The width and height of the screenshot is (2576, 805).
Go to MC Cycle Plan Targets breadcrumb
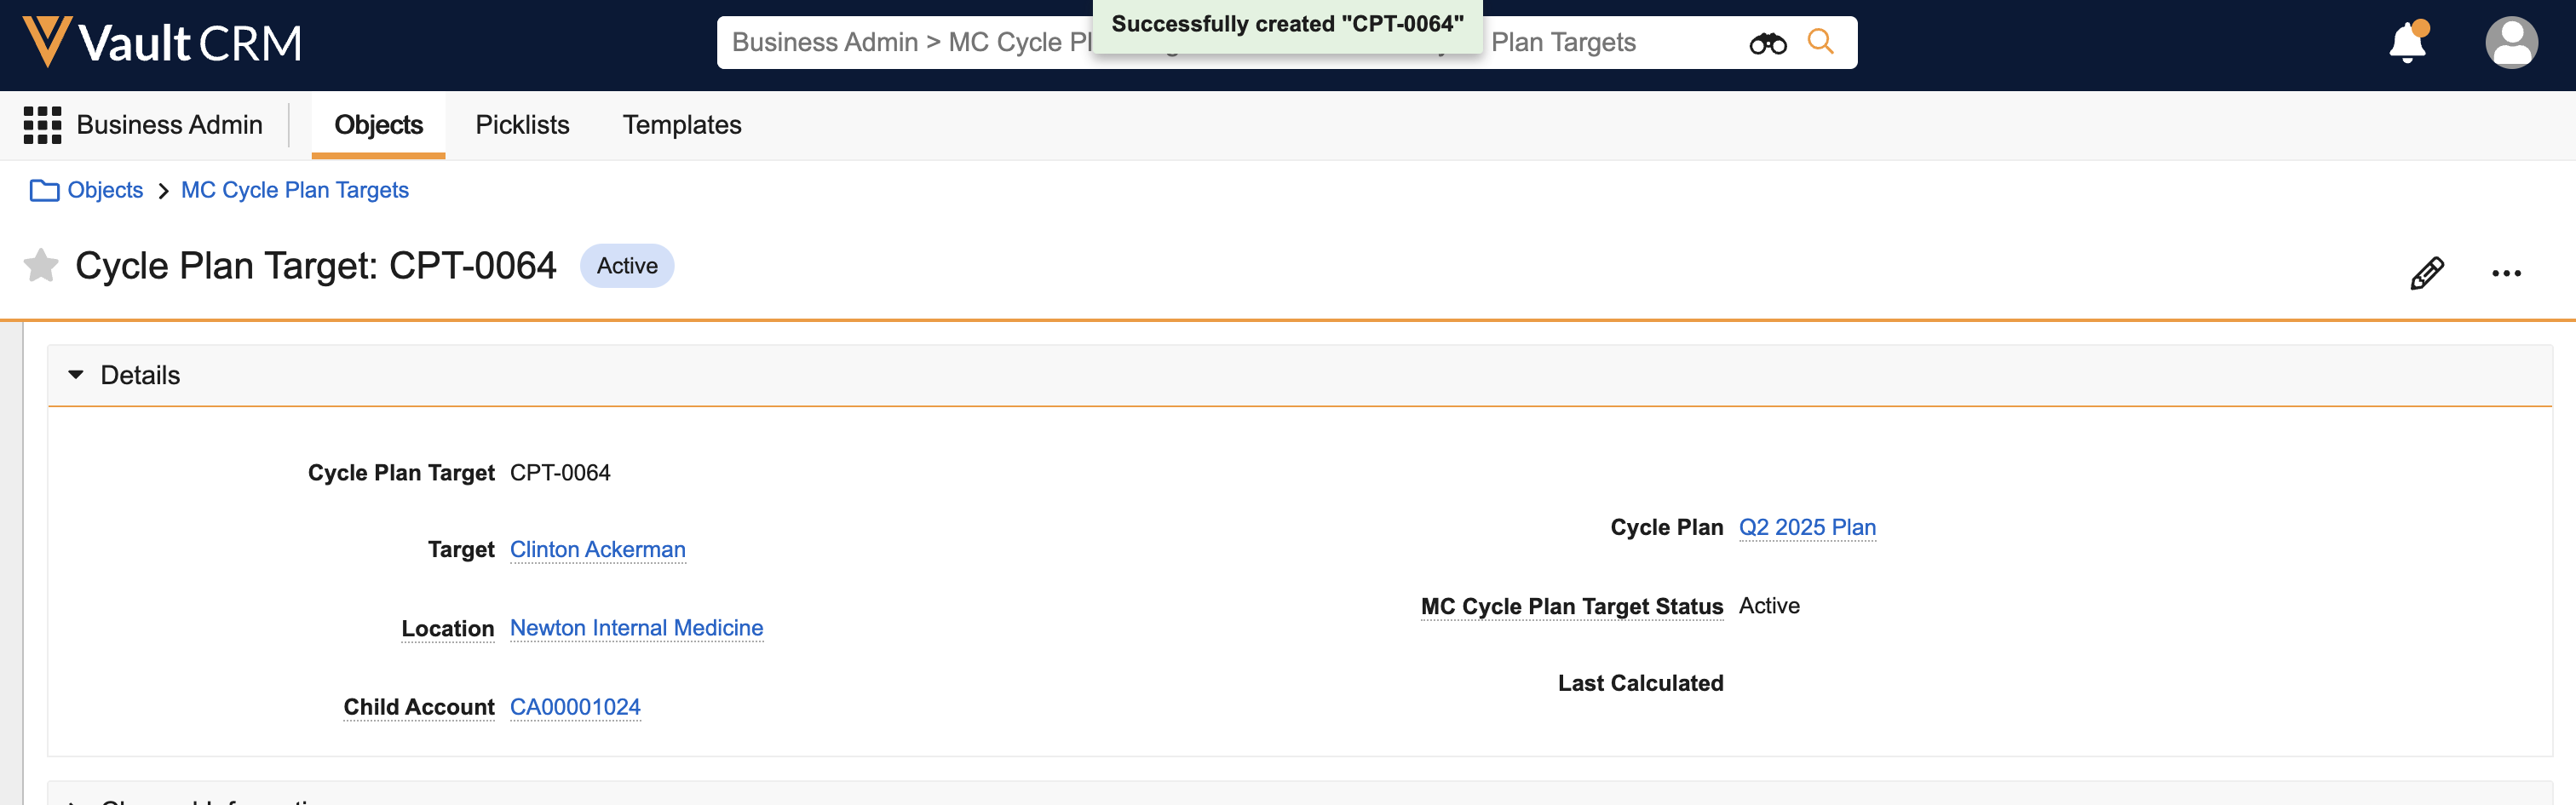294,190
